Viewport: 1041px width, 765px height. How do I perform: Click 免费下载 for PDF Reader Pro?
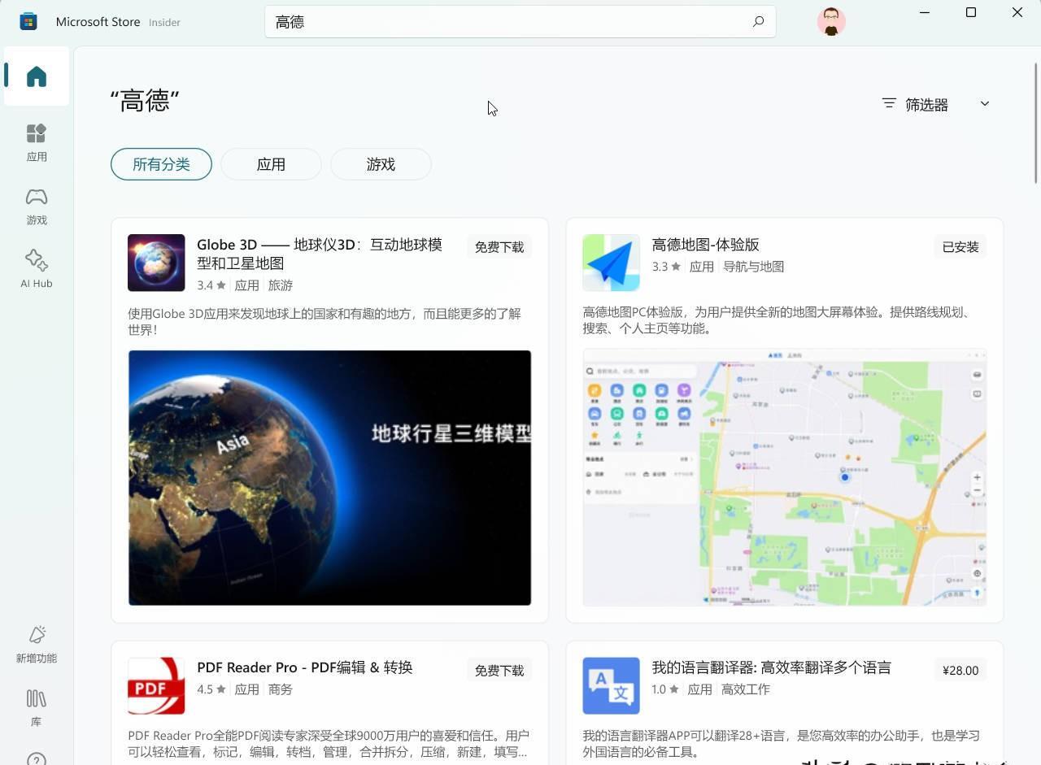click(x=499, y=671)
